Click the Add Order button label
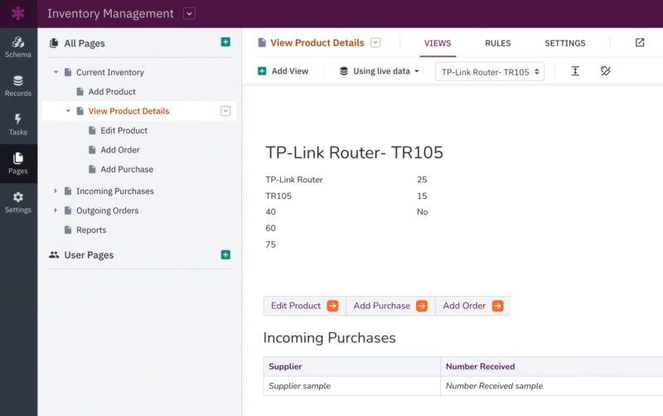 tap(464, 306)
